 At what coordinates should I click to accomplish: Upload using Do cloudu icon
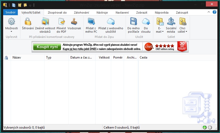(146, 21)
